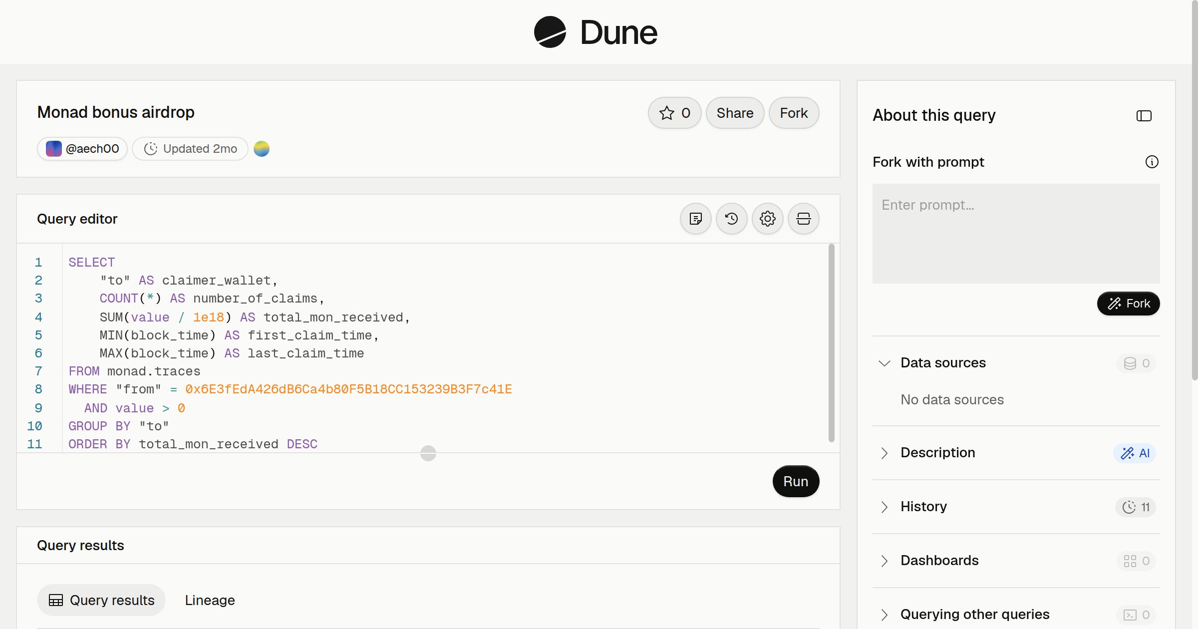Fork the query from the header
This screenshot has width=1198, height=629.
tap(794, 113)
